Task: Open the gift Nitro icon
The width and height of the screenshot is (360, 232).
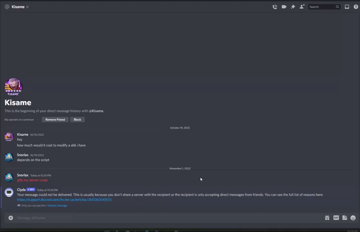Action: pos(327,218)
